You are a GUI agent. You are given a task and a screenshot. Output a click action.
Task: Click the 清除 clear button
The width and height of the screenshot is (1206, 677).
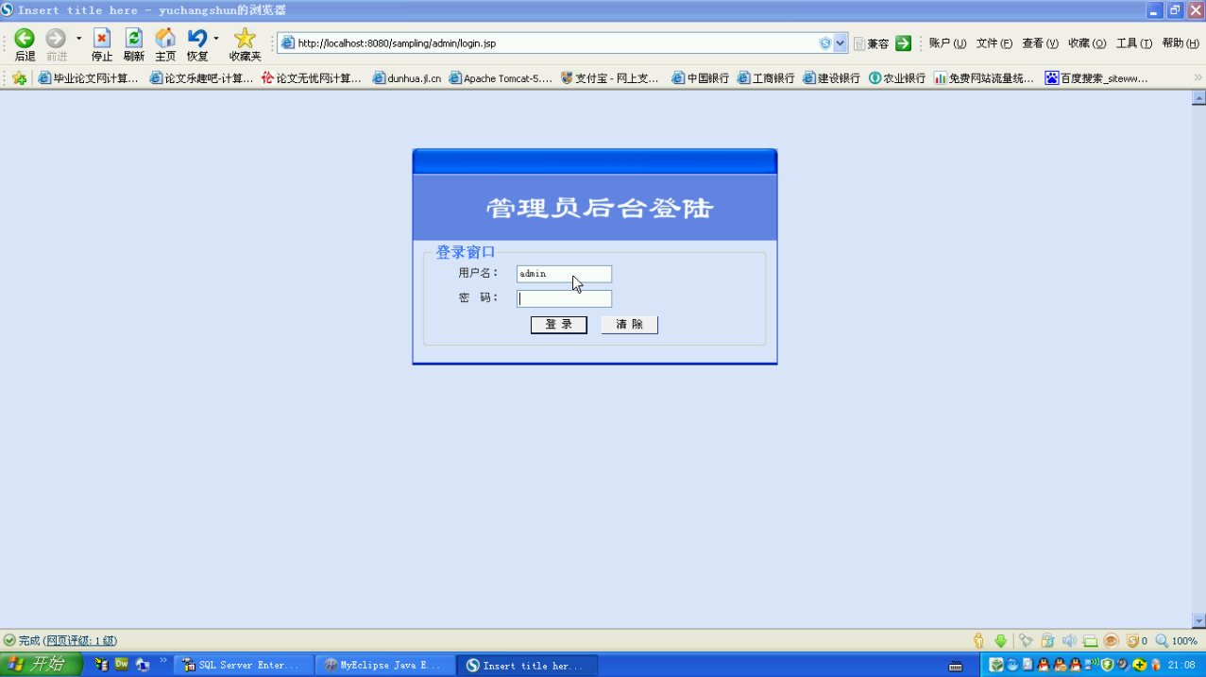630,325
